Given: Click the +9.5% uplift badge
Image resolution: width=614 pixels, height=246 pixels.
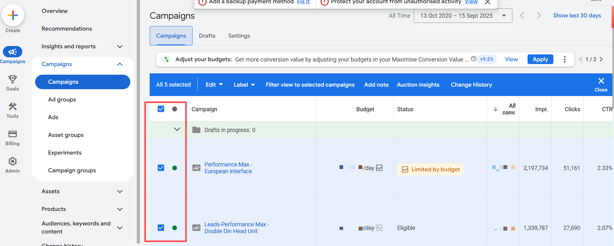Looking at the screenshot, I should pos(487,59).
